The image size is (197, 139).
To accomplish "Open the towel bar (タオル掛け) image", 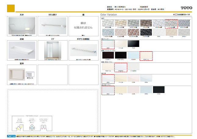I will coord(52,26).
